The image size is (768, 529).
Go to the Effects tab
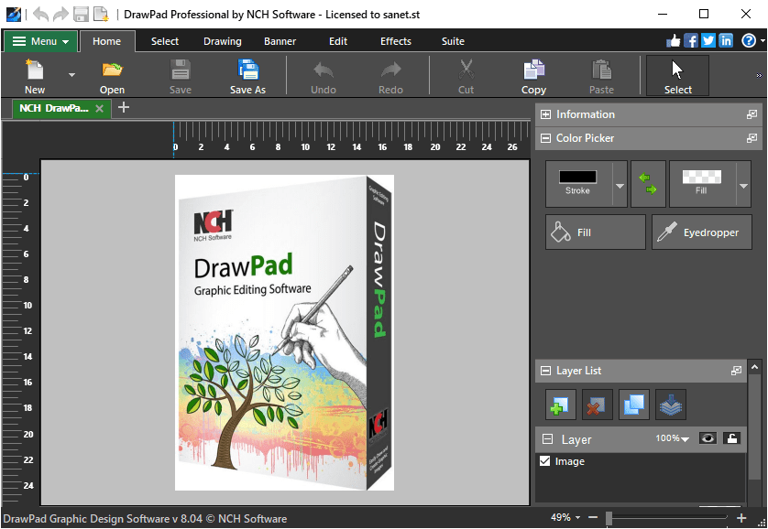(396, 41)
